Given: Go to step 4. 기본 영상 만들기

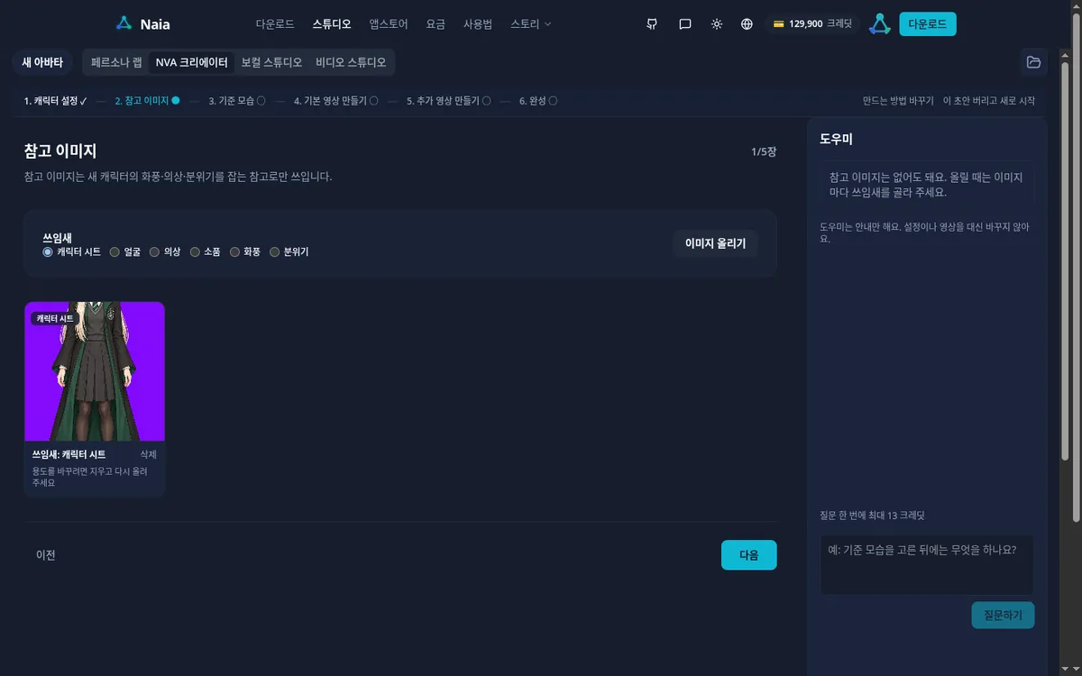Looking at the screenshot, I should point(335,101).
